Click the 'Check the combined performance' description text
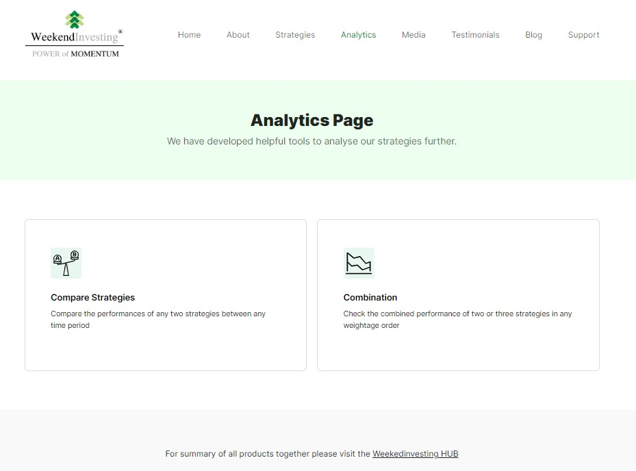This screenshot has width=636, height=471. 457,319
